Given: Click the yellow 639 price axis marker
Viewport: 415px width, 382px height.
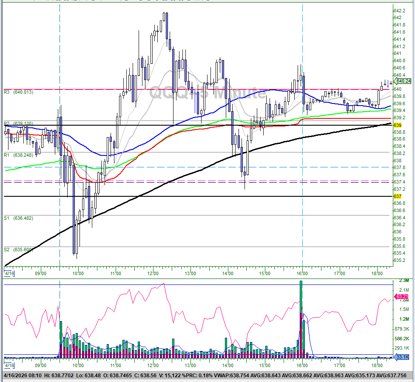Looking at the screenshot, I should [398, 125].
